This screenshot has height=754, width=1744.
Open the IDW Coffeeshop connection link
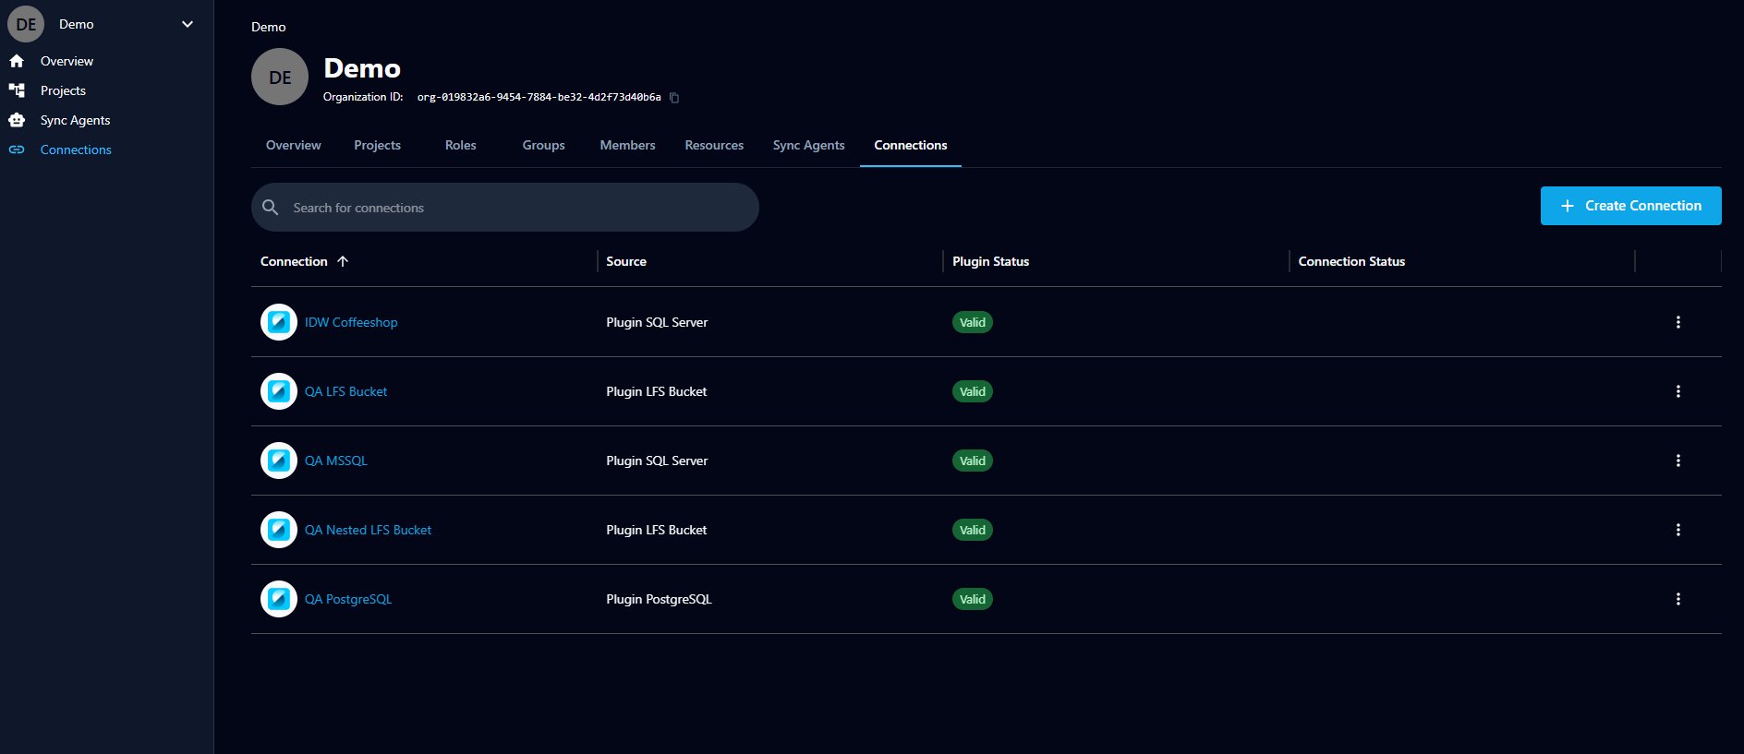point(351,322)
